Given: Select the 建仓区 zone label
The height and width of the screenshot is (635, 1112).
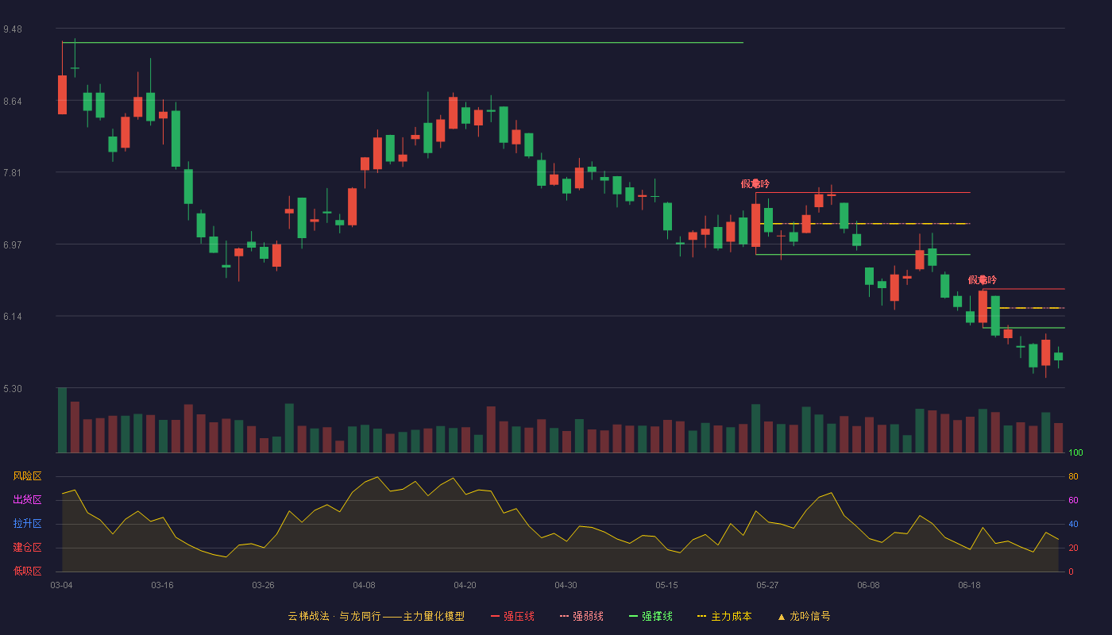Looking at the screenshot, I should 27,548.
